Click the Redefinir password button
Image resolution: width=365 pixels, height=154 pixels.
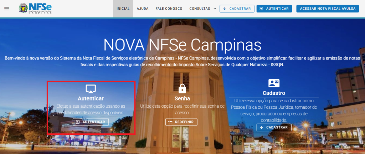[x=181, y=122]
